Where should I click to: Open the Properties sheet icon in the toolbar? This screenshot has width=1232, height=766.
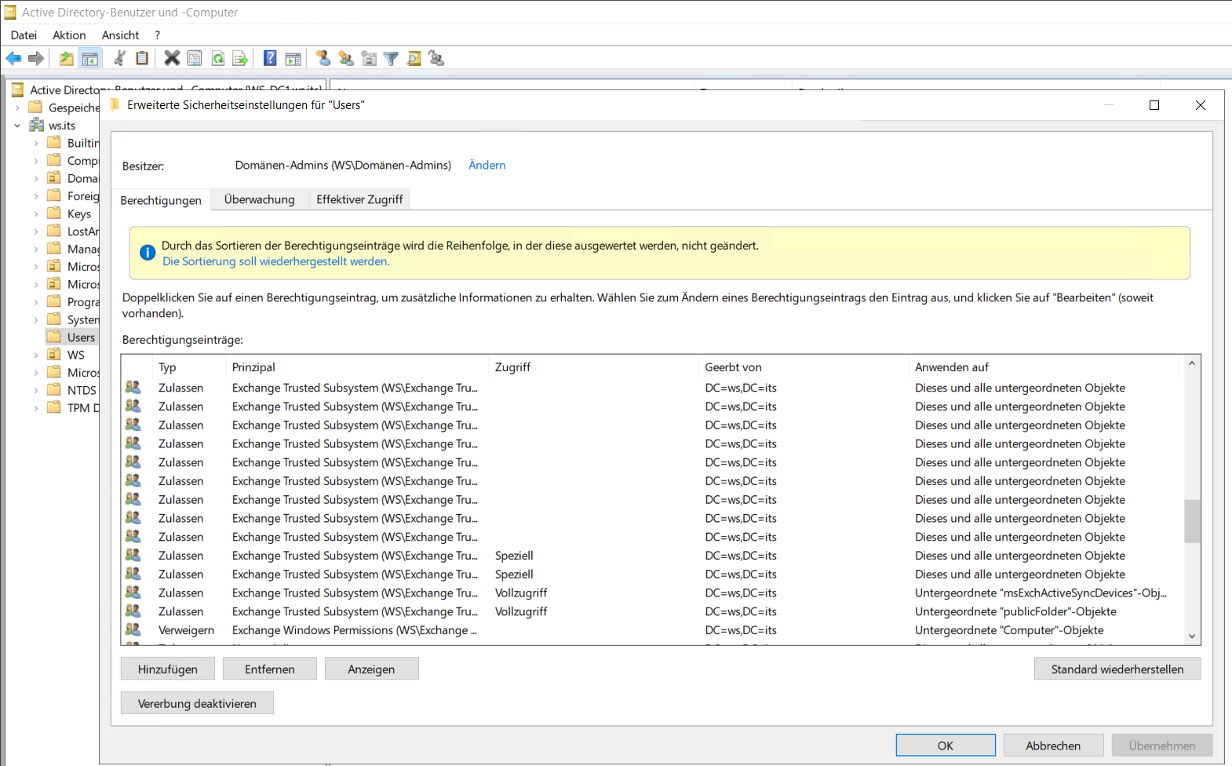pyautogui.click(x=195, y=58)
